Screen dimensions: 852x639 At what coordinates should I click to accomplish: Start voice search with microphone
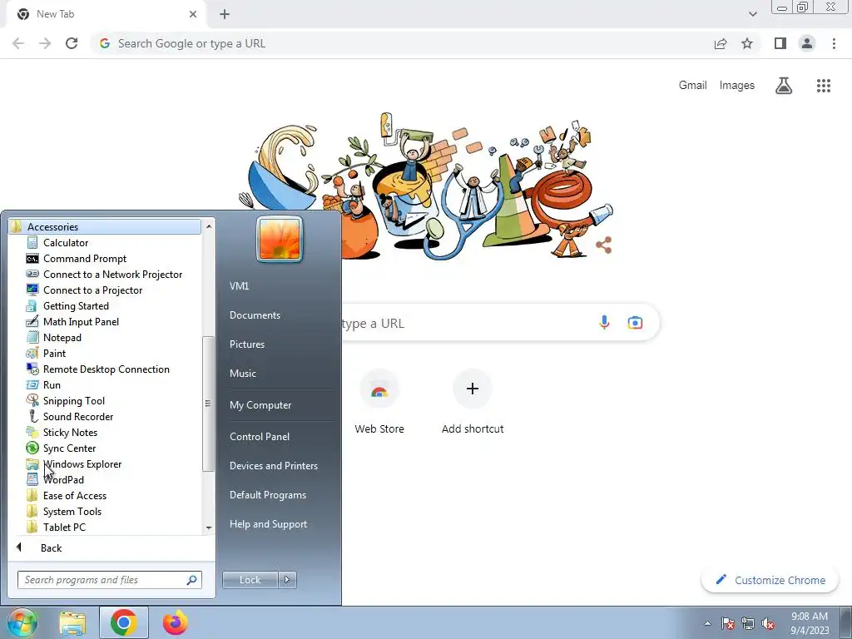point(604,323)
